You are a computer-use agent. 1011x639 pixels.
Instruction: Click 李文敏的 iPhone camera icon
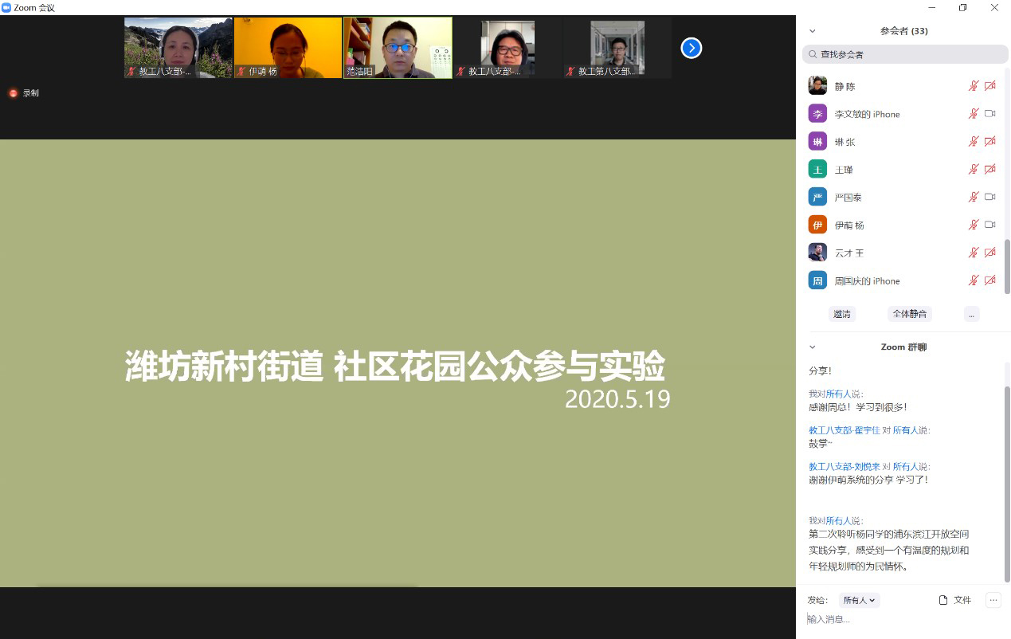point(989,114)
